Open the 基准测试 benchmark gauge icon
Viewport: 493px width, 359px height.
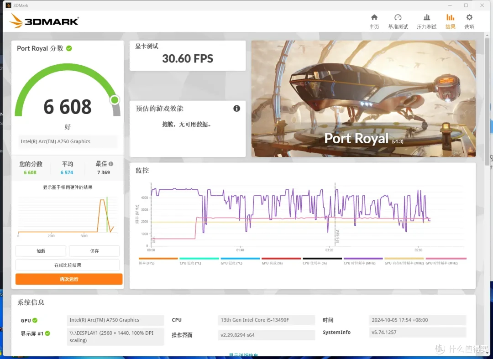click(x=398, y=17)
